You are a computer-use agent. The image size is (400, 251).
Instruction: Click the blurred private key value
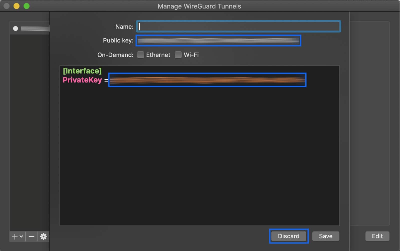click(207, 80)
